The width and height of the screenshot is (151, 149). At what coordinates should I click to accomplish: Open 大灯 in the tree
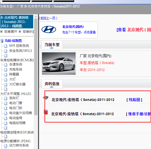pyautogui.click(x=12, y=79)
